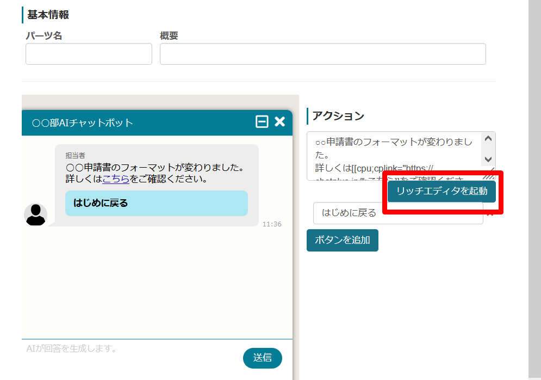Focus the パーツ名 input field
Screen dimensions: 541x380
89,54
